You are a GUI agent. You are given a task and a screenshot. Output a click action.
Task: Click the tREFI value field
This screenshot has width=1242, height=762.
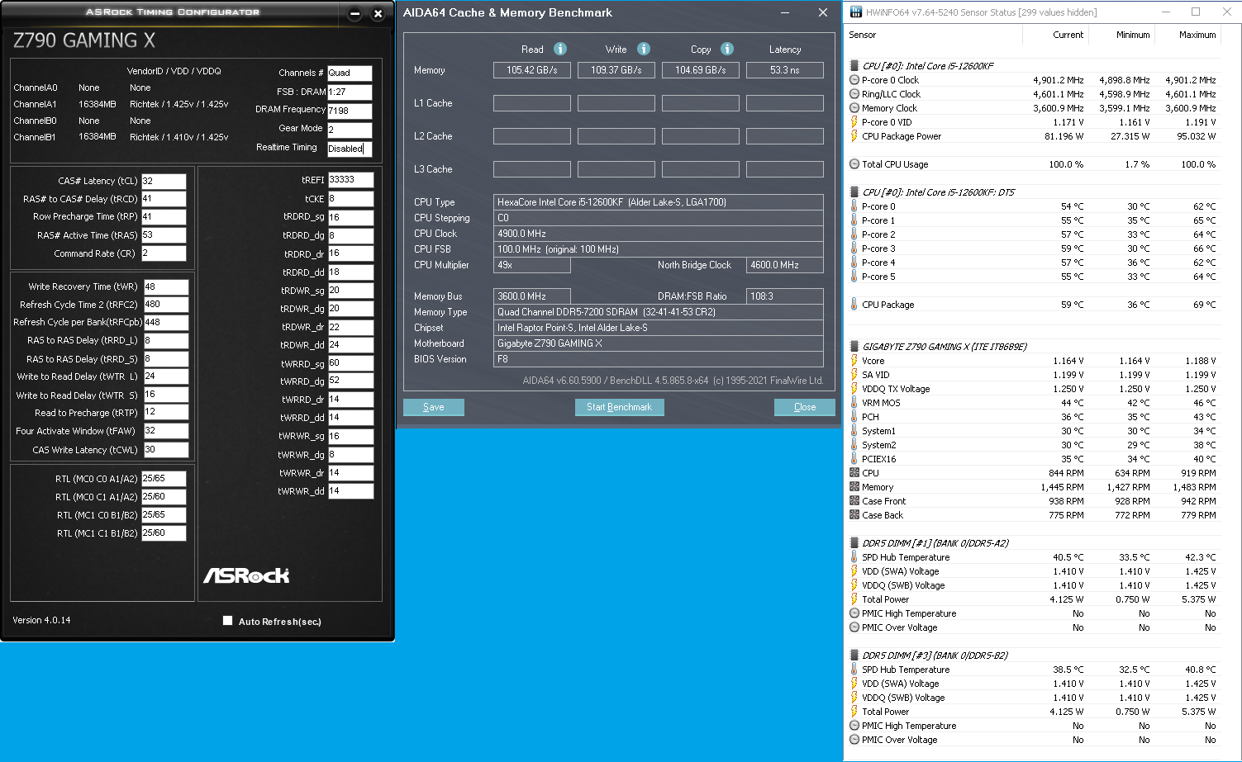[351, 180]
